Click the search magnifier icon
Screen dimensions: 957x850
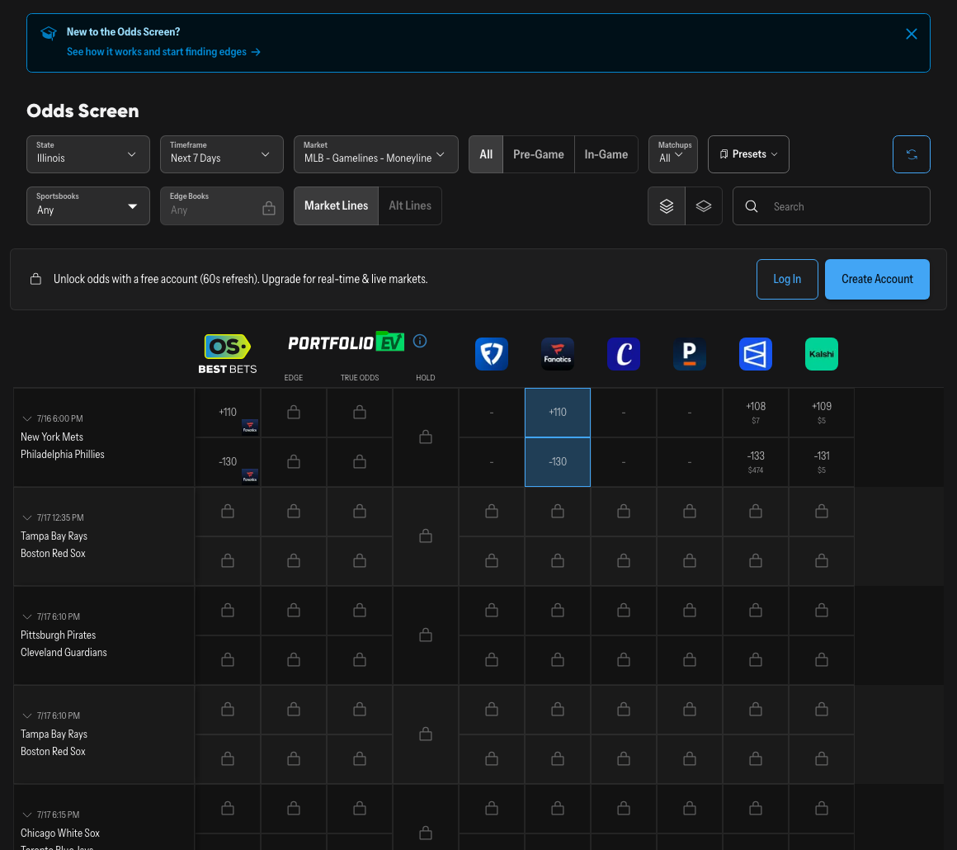pos(752,206)
